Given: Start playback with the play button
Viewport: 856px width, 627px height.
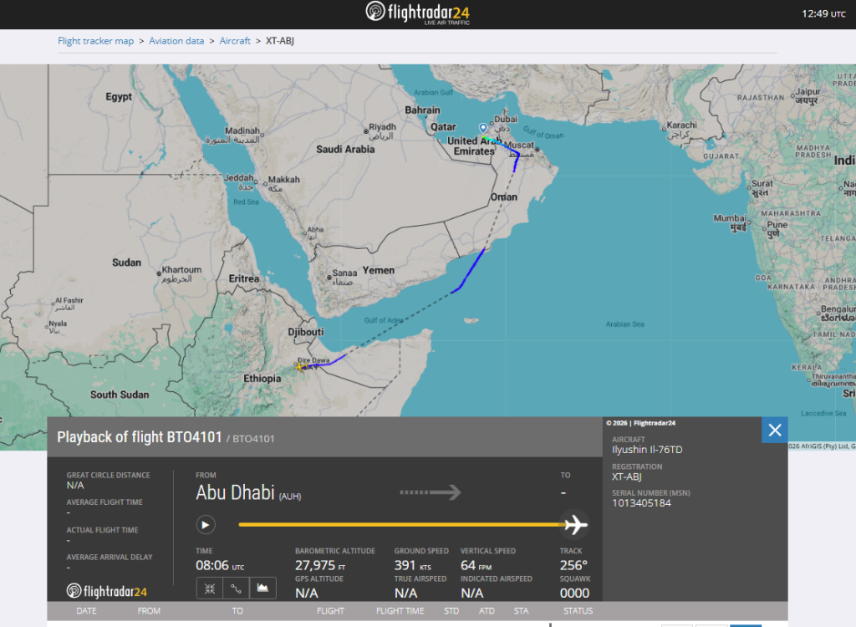Looking at the screenshot, I should (206, 525).
